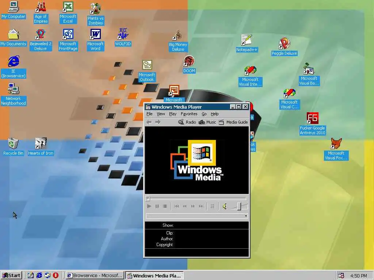374x280 pixels.
Task: Click the Windows Media logo video area
Action: pos(197,160)
